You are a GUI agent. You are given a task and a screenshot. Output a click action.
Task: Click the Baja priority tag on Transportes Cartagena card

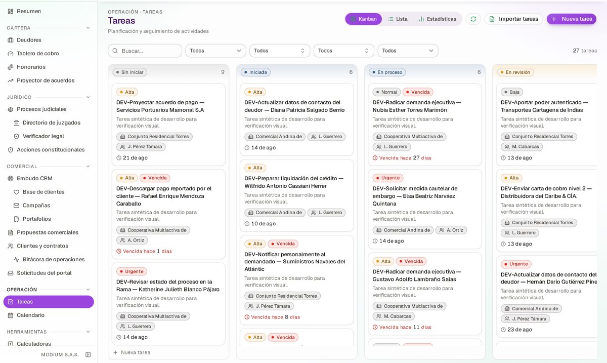tap(511, 92)
